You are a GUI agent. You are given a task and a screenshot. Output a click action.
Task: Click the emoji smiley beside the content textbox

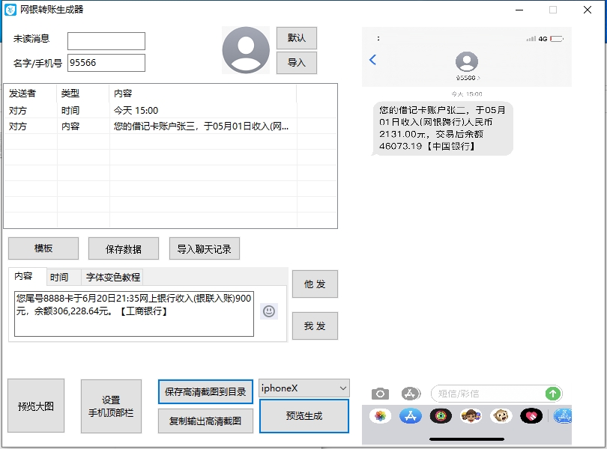click(269, 310)
